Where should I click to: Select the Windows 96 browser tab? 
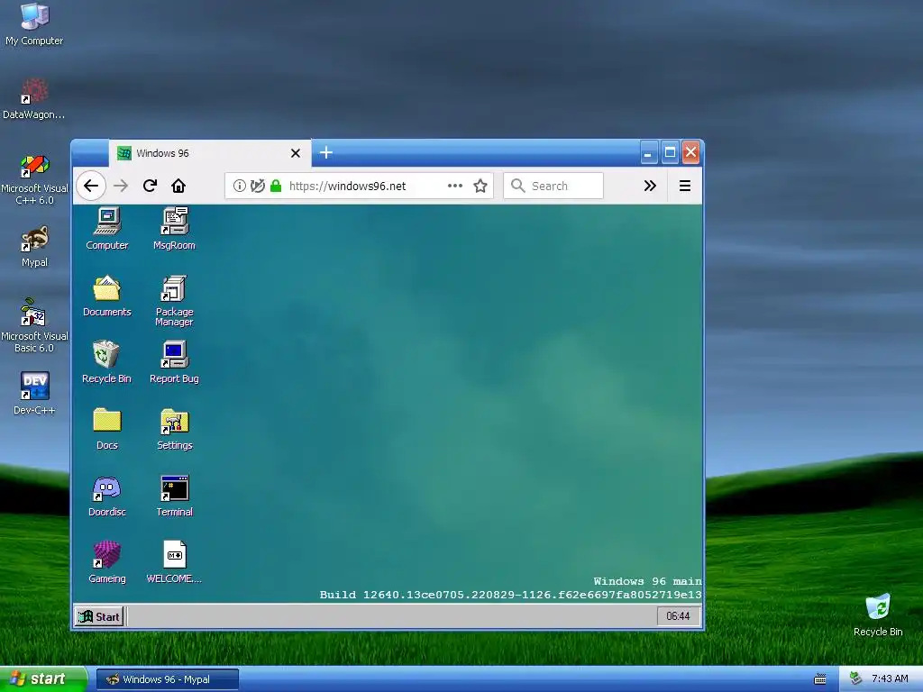click(x=209, y=153)
